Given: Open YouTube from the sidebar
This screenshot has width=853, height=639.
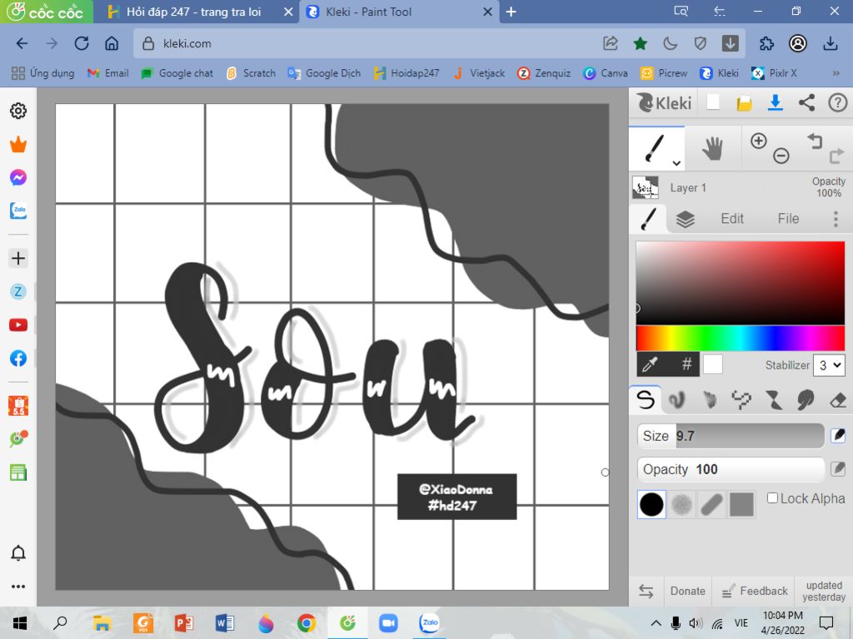Looking at the screenshot, I should click(18, 325).
